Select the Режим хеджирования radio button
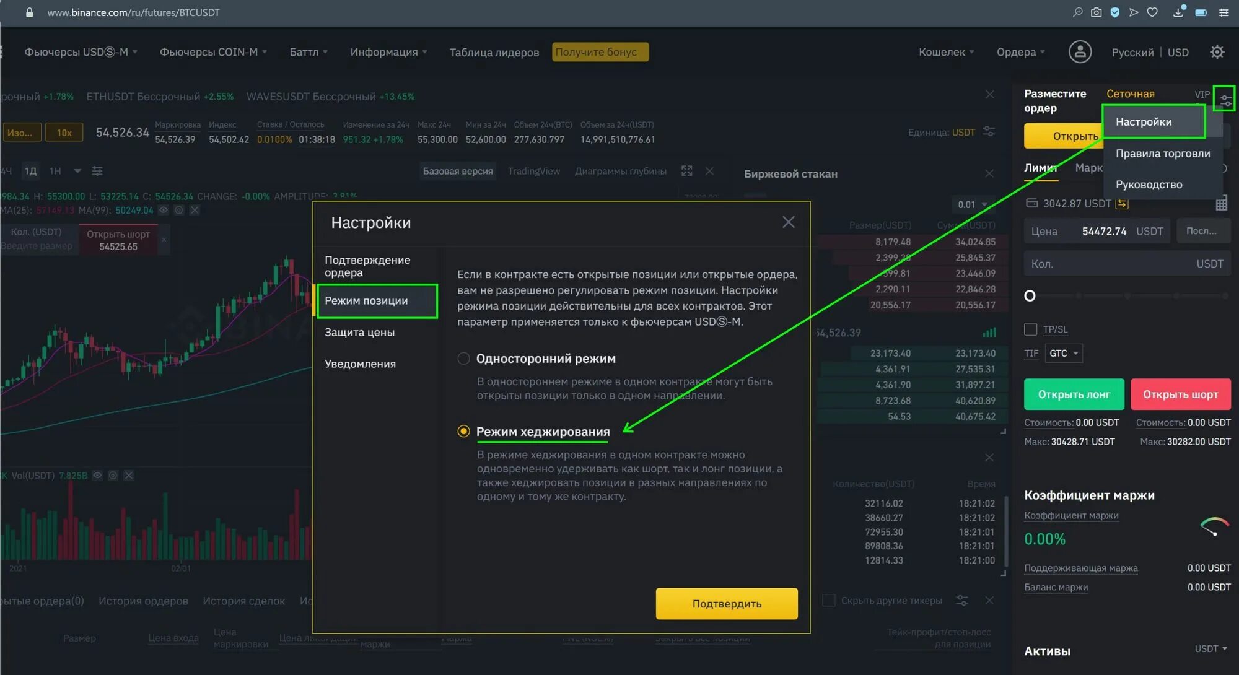The image size is (1239, 675). 463,431
